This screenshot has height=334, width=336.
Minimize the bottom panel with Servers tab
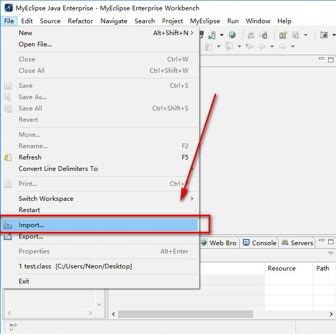321,242
